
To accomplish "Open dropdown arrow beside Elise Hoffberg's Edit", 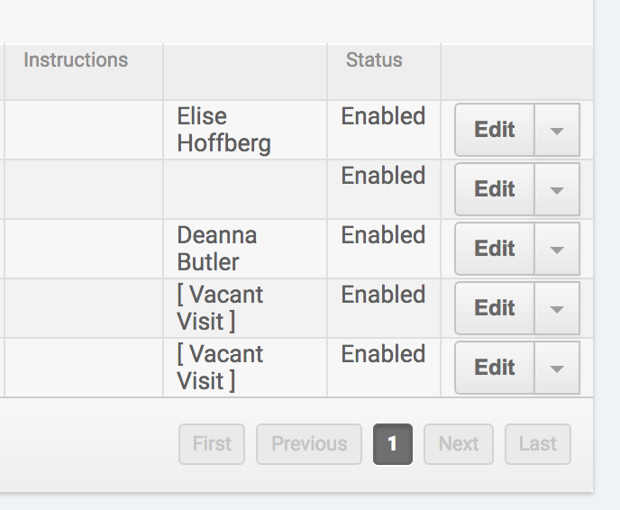I will 557,130.
